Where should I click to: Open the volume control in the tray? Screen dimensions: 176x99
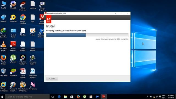click(x=157, y=97)
